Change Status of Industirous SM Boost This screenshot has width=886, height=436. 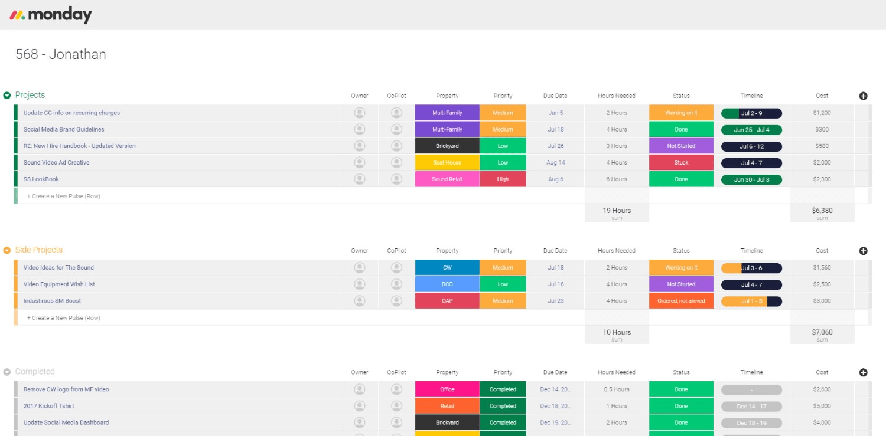click(x=681, y=301)
